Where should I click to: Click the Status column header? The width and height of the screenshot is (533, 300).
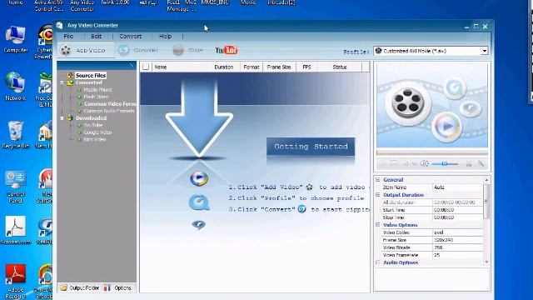pyautogui.click(x=340, y=67)
